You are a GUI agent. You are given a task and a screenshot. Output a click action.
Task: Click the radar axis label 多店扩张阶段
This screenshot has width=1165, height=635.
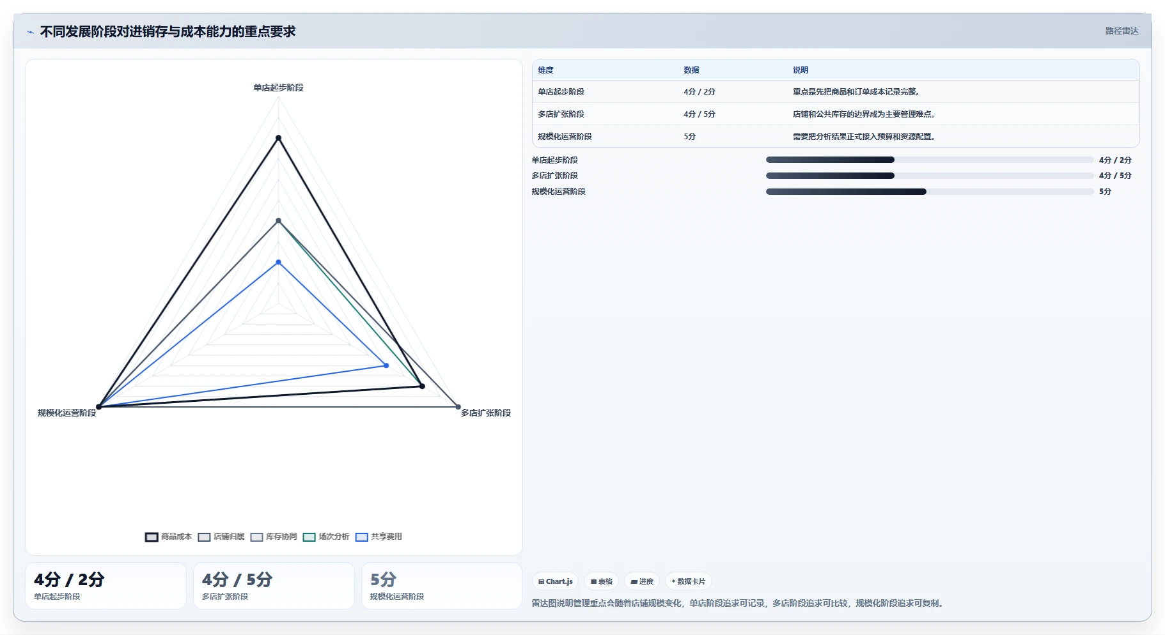click(x=486, y=413)
